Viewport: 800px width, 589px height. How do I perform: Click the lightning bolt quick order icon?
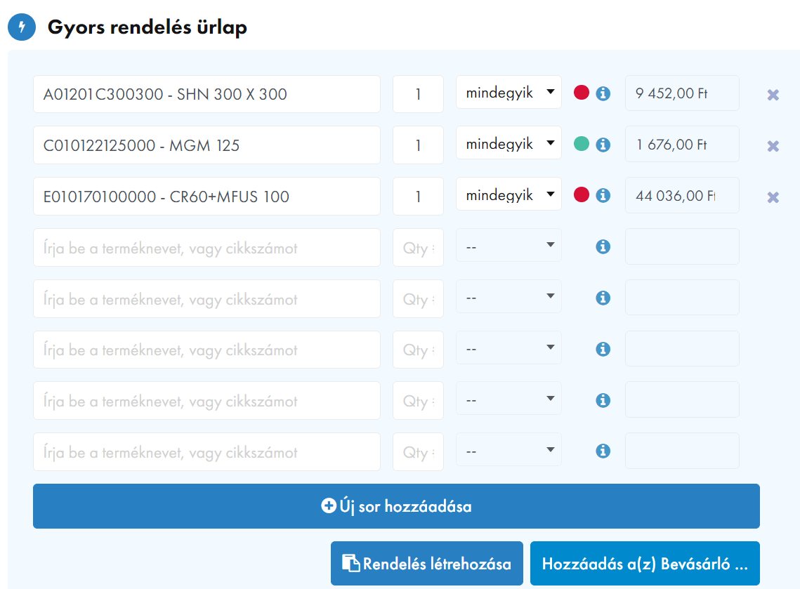[22, 27]
